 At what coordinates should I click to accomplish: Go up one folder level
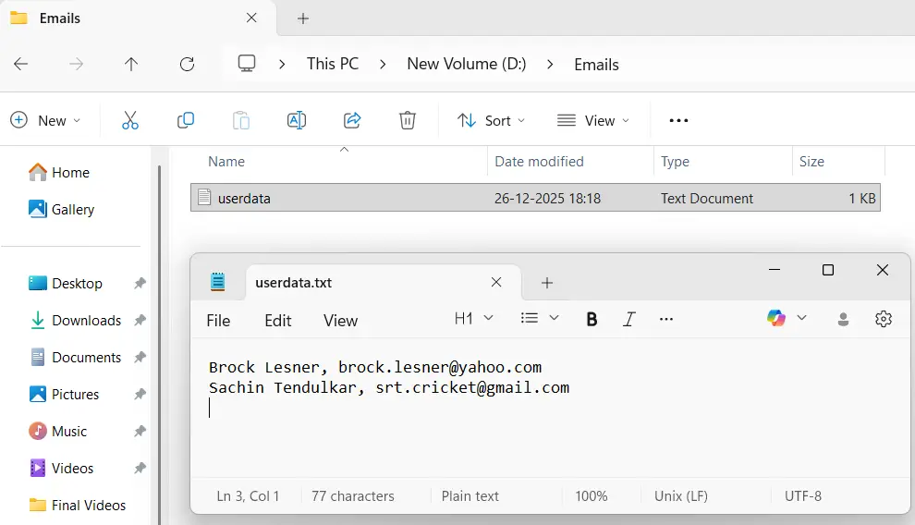pyautogui.click(x=131, y=64)
